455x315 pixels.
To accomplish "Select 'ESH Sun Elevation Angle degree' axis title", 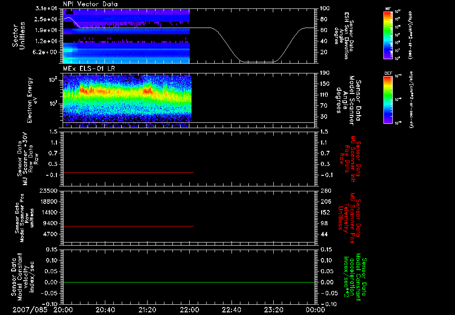I will pos(343,36).
